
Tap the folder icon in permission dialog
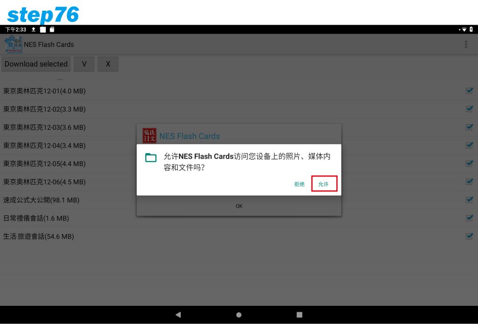click(x=151, y=158)
